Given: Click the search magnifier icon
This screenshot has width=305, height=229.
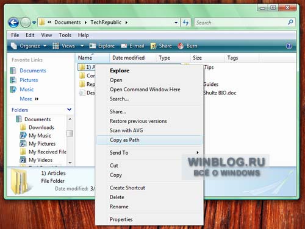Looking at the screenshot, I should click(x=290, y=22).
